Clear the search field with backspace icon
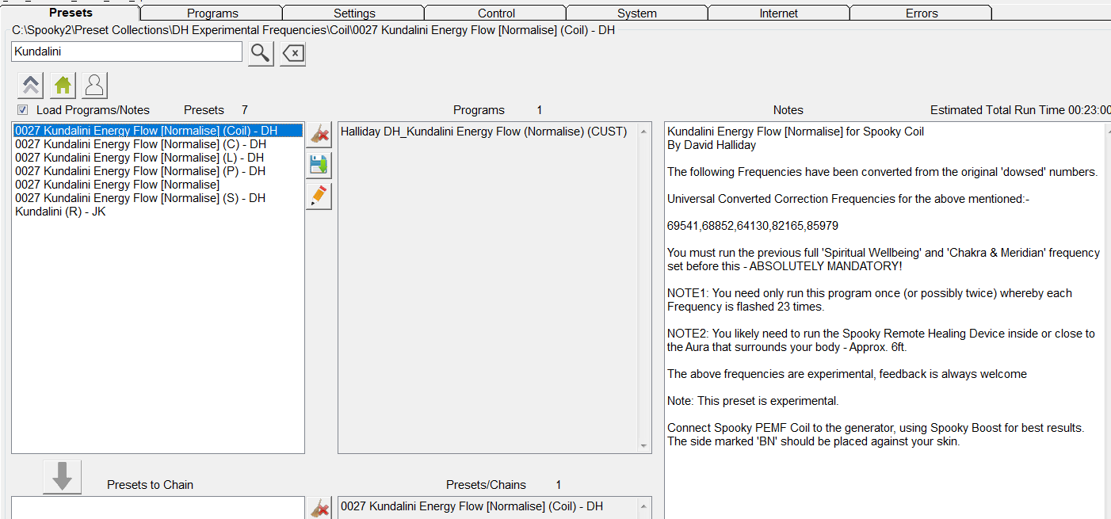 click(x=292, y=53)
